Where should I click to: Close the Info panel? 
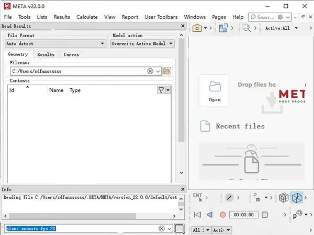tap(183, 189)
